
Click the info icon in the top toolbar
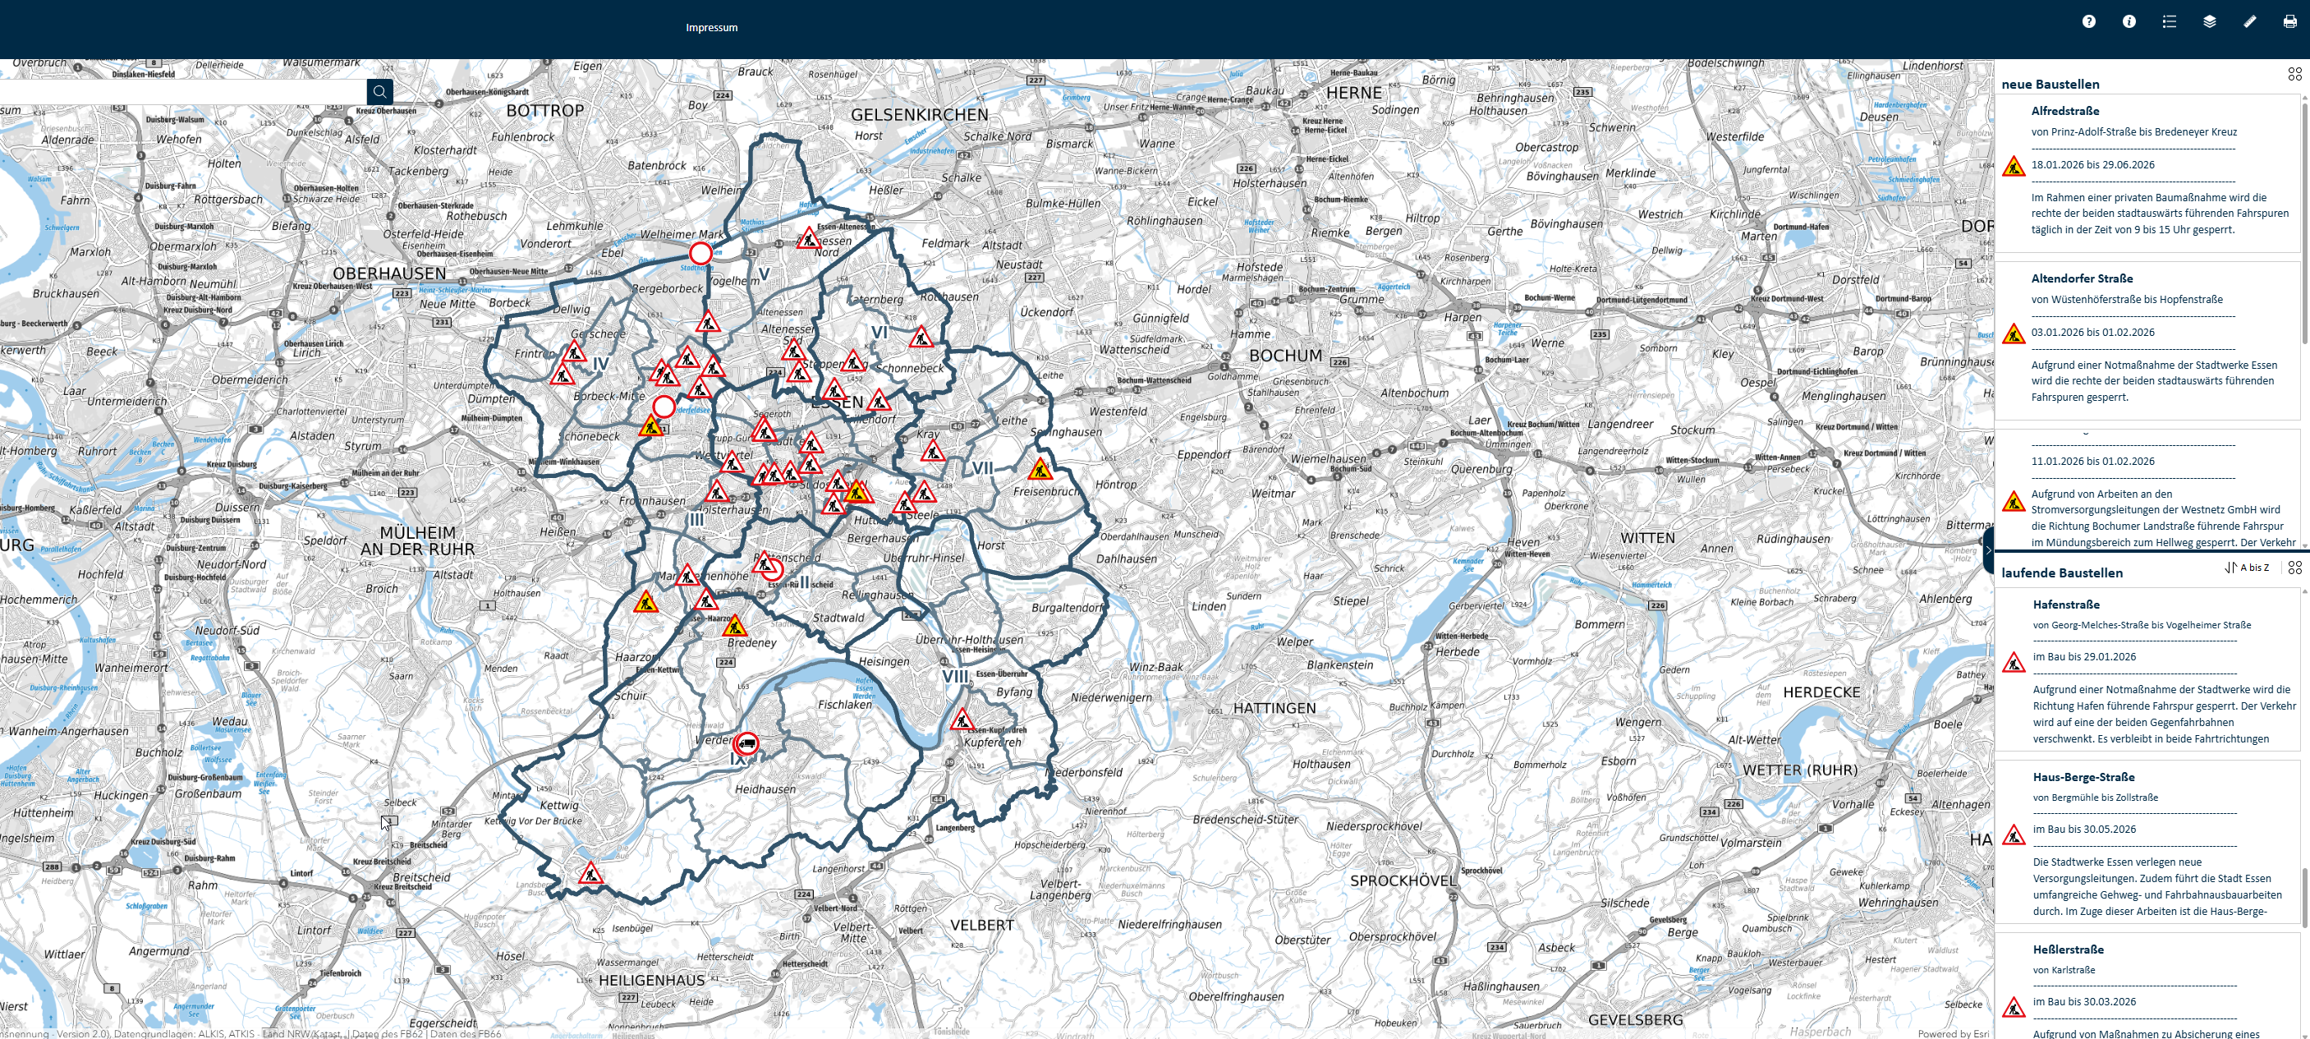pos(2130,21)
